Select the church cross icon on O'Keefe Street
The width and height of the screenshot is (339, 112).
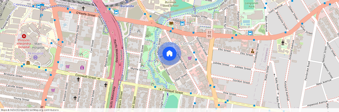(x=83, y=8)
